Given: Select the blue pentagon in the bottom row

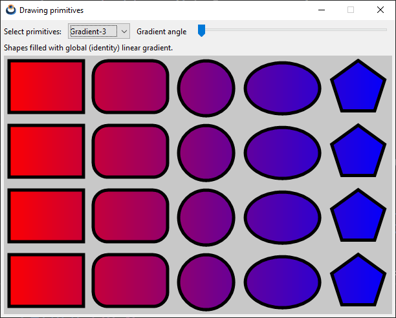Looking at the screenshot, I should 356,282.
